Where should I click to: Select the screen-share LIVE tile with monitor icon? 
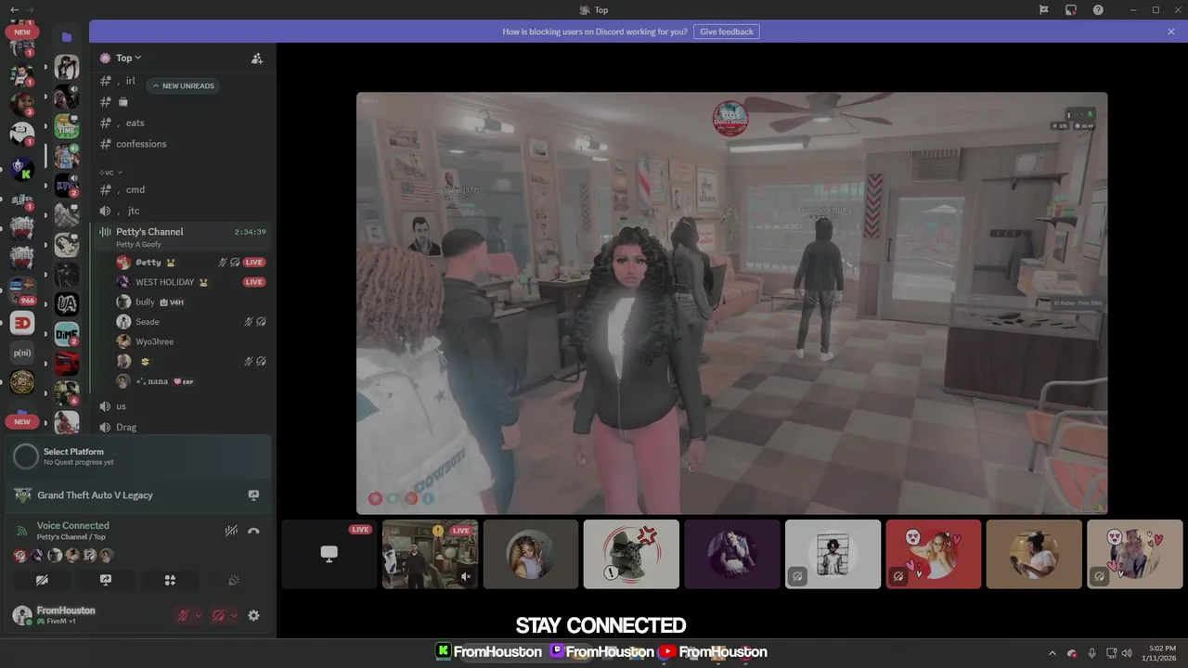click(x=329, y=554)
